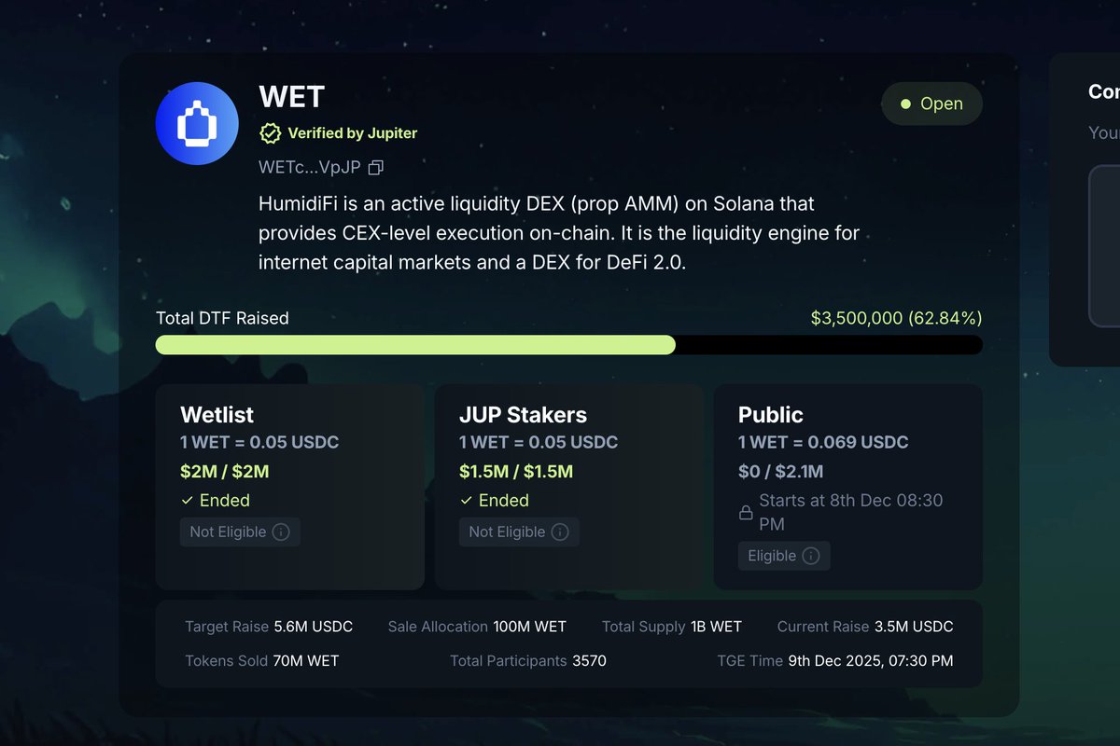Click the WET title heading

292,97
